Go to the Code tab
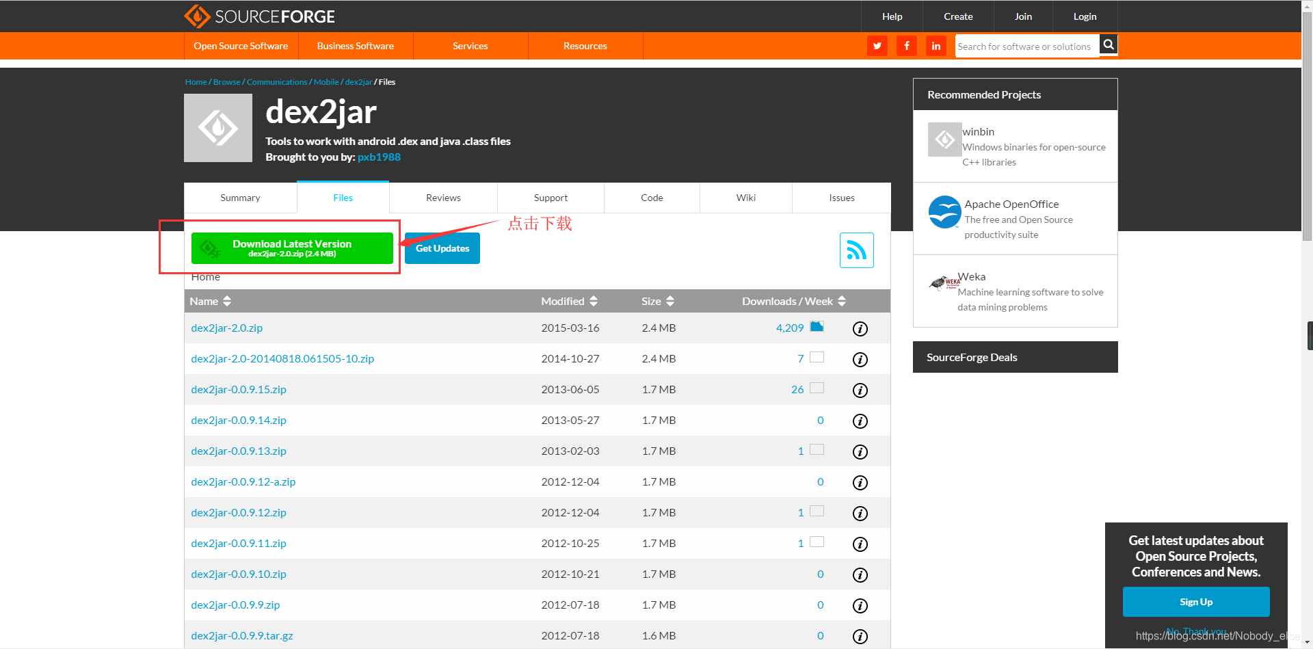 point(652,198)
